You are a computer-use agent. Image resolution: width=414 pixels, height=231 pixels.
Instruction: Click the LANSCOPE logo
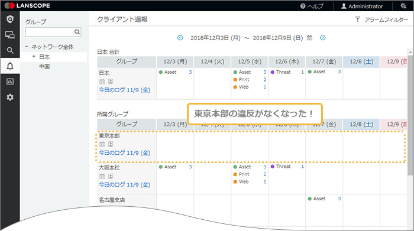[x=27, y=5]
